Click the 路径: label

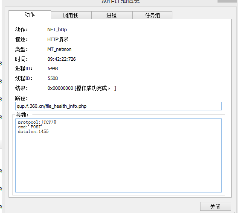pos(21,98)
